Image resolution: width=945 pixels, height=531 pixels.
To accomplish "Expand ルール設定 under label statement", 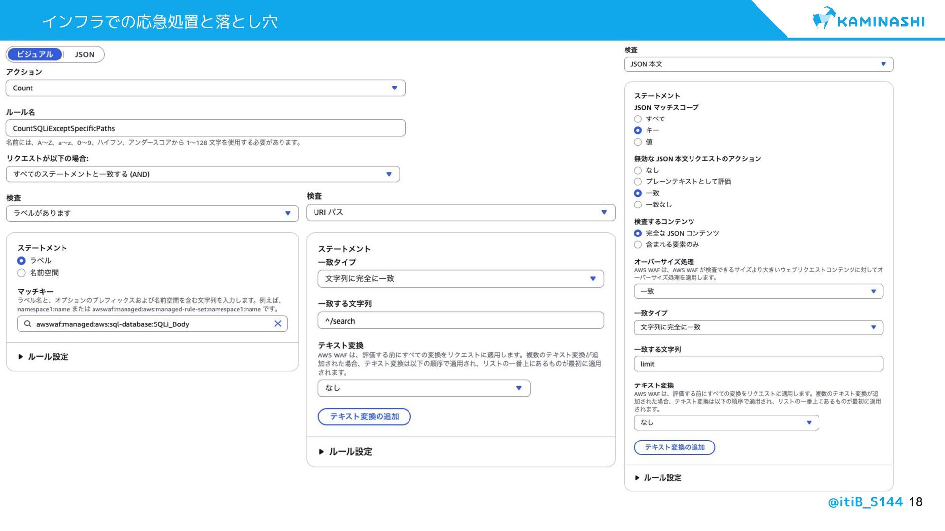I will [43, 357].
